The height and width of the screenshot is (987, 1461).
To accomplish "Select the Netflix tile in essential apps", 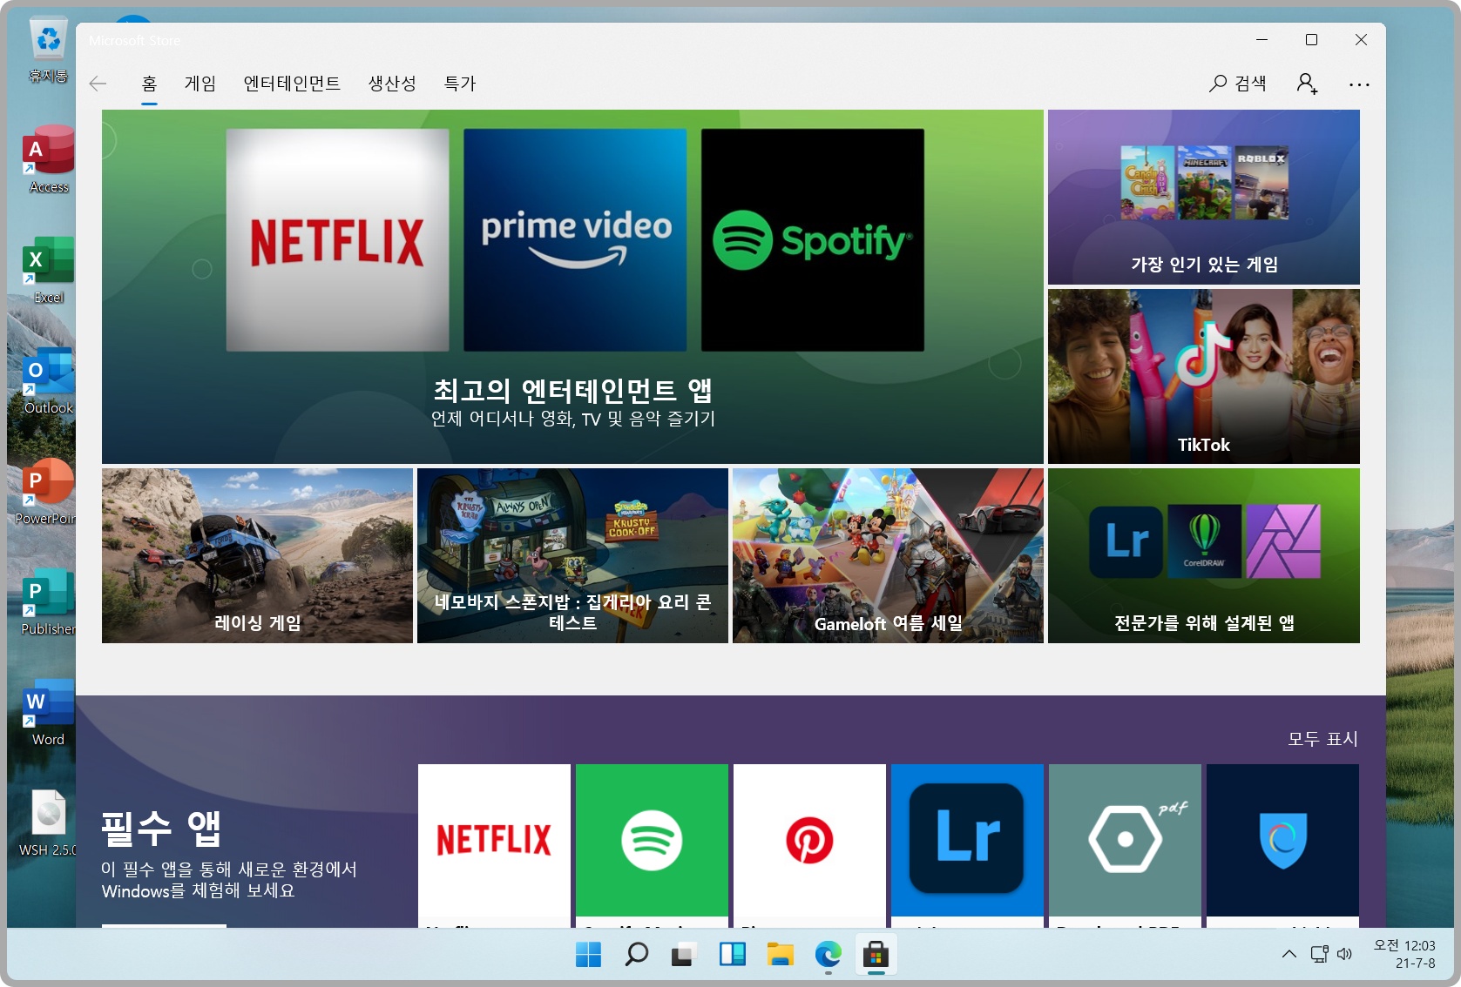I will (x=493, y=840).
